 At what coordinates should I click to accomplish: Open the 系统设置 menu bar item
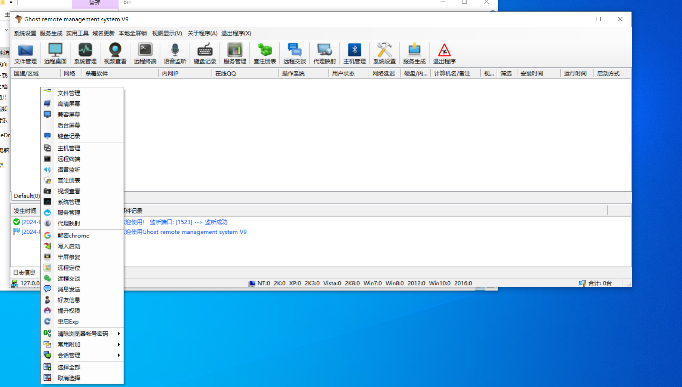pos(25,33)
